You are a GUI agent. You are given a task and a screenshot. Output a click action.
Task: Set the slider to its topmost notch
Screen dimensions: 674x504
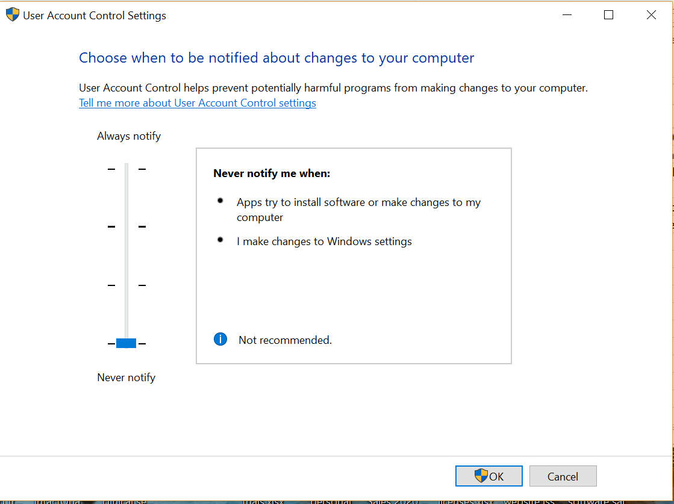coord(126,169)
